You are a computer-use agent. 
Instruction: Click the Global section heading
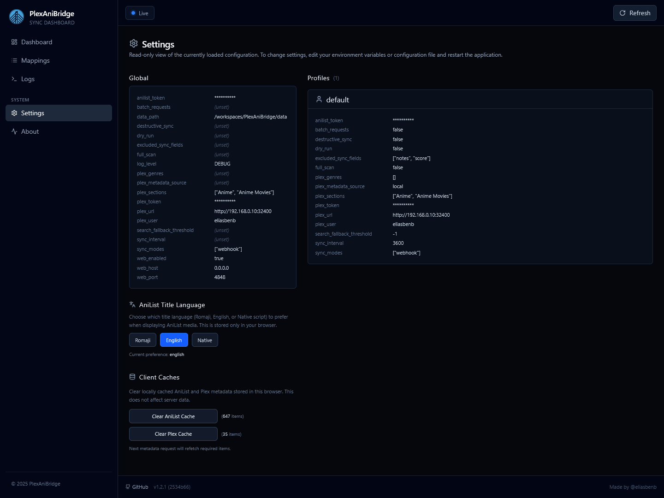(x=139, y=78)
